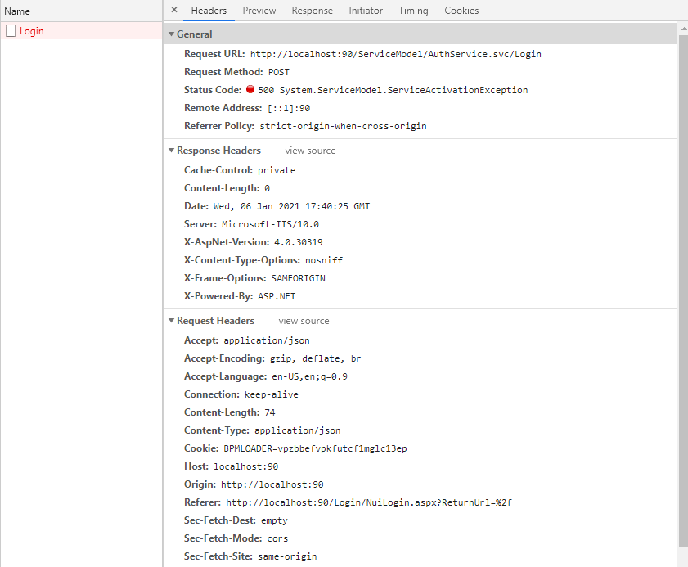Viewport: 688px width, 567px height.
Task: Select X-AspNet-Version 4.0.30319 value
Action: click(x=299, y=243)
